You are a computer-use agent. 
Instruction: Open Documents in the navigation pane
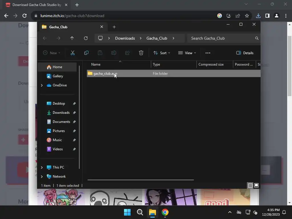pos(57,122)
